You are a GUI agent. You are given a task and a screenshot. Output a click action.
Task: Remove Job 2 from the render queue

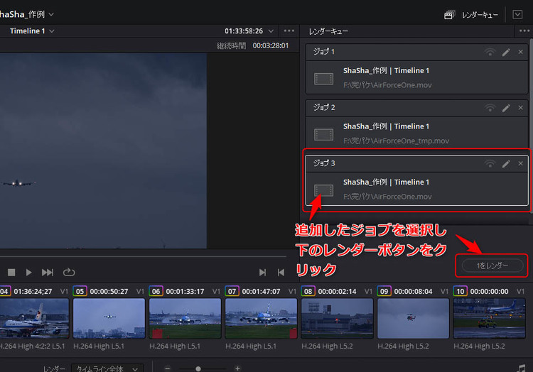(x=520, y=107)
